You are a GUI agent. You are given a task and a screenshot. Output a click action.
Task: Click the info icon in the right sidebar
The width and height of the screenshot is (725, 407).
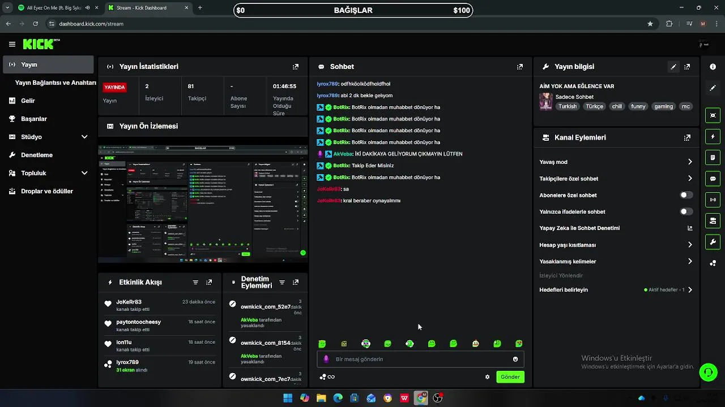pos(713,67)
